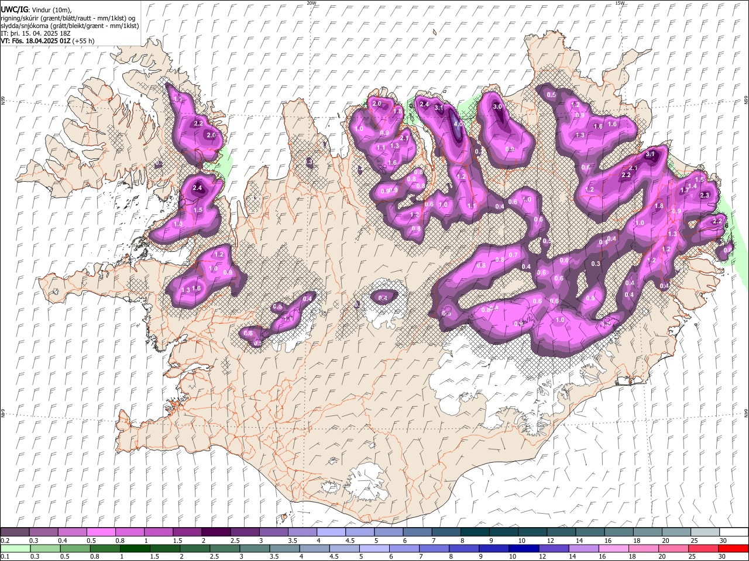The width and height of the screenshot is (749, 561).
Task: Click the 'UWC/IG: Vindur (10m),' title line
Action: (36, 10)
